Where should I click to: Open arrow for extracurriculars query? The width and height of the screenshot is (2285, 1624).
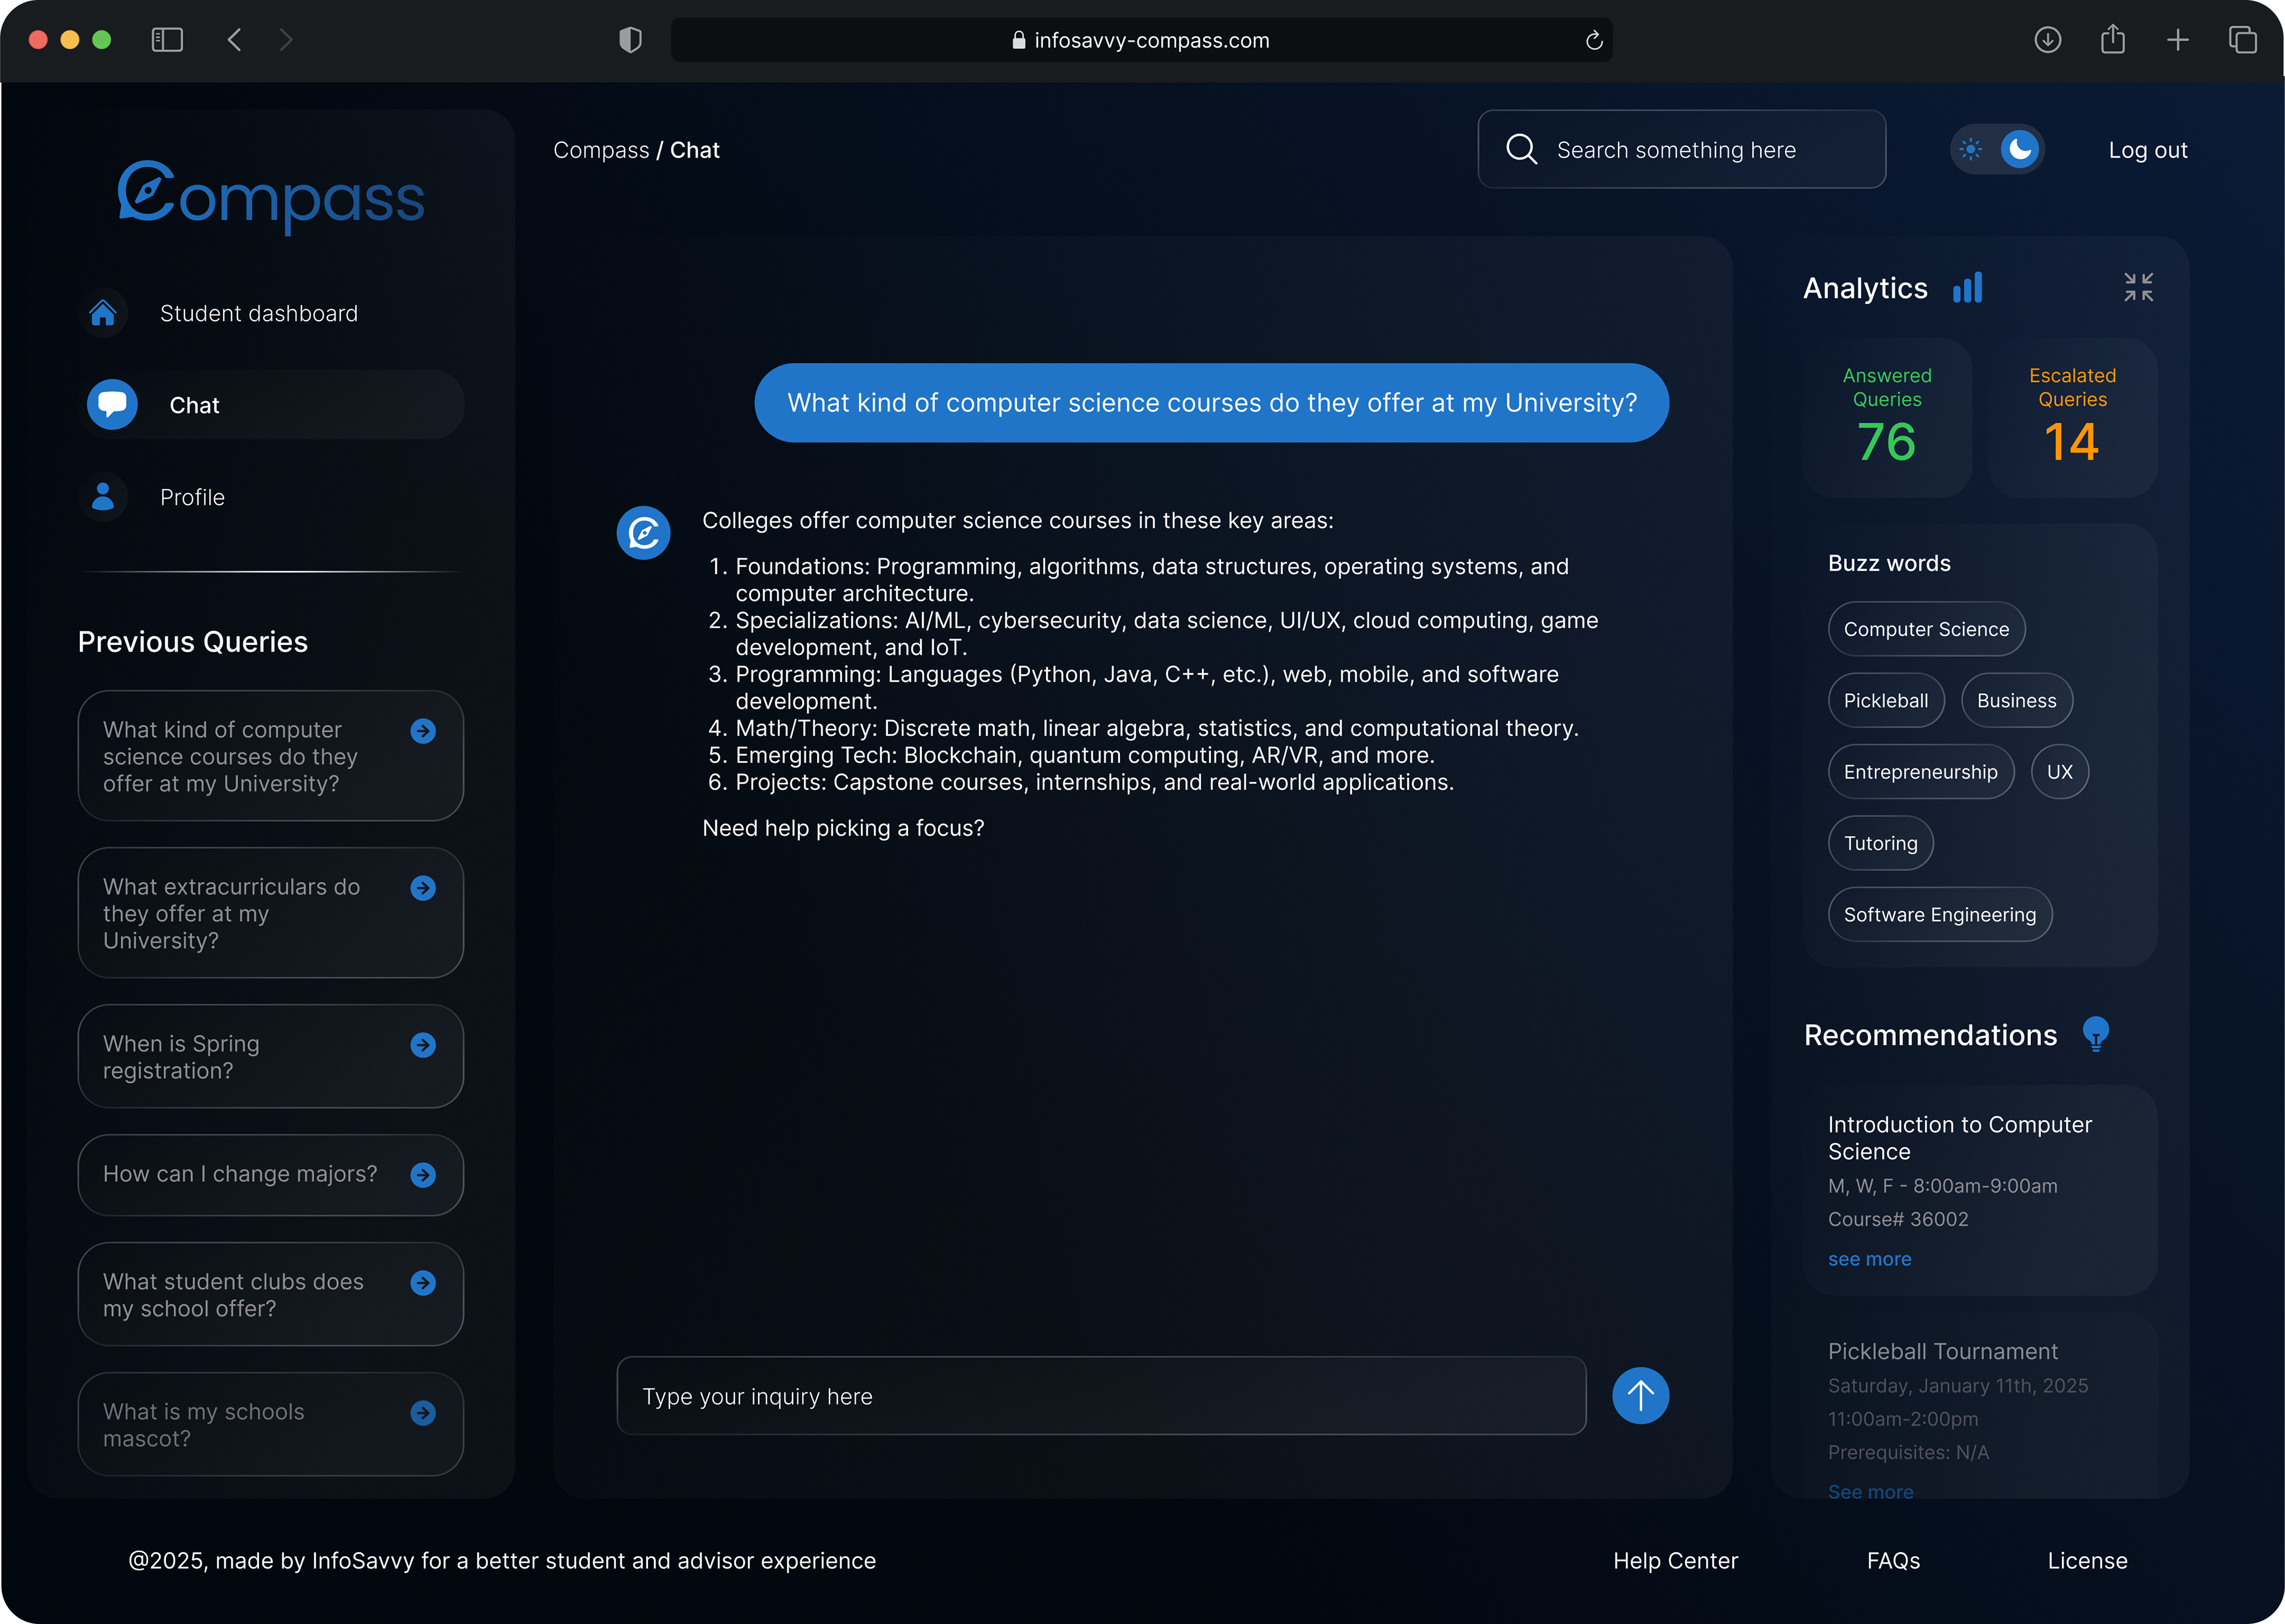coord(423,888)
